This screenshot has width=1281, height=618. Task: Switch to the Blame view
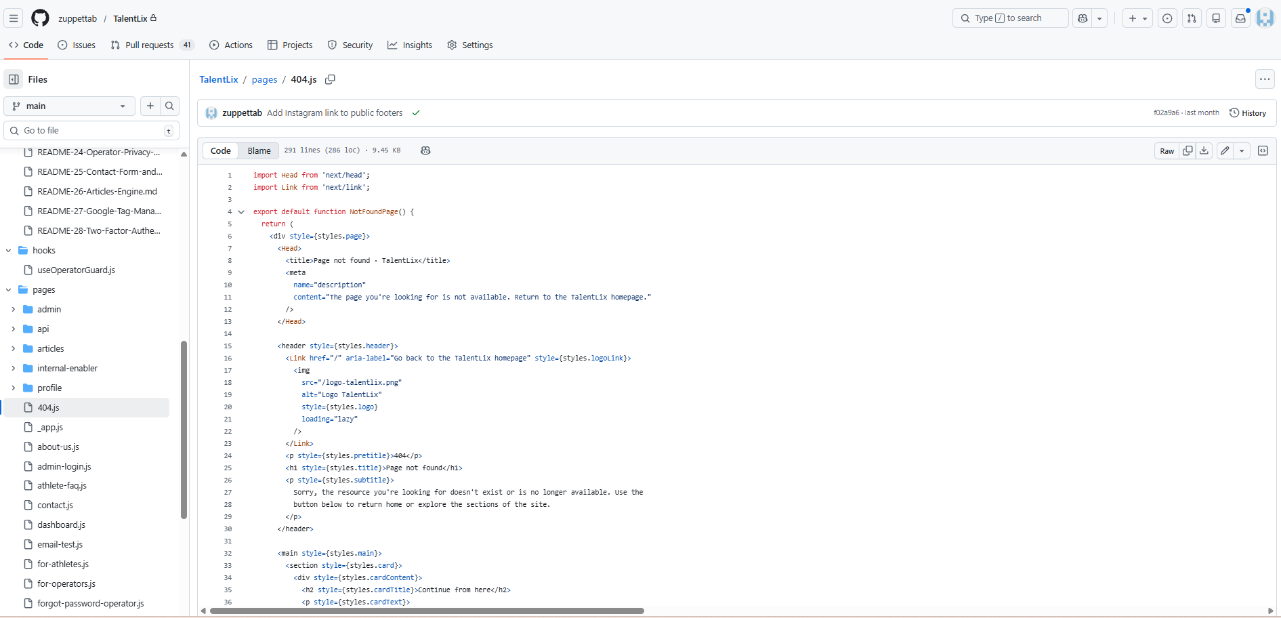coord(258,150)
